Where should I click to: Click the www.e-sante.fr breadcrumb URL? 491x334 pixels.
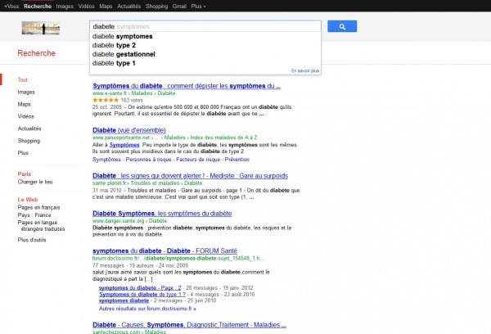point(133,93)
